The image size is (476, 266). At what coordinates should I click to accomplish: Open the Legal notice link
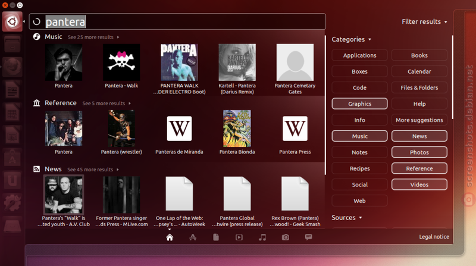click(x=434, y=237)
